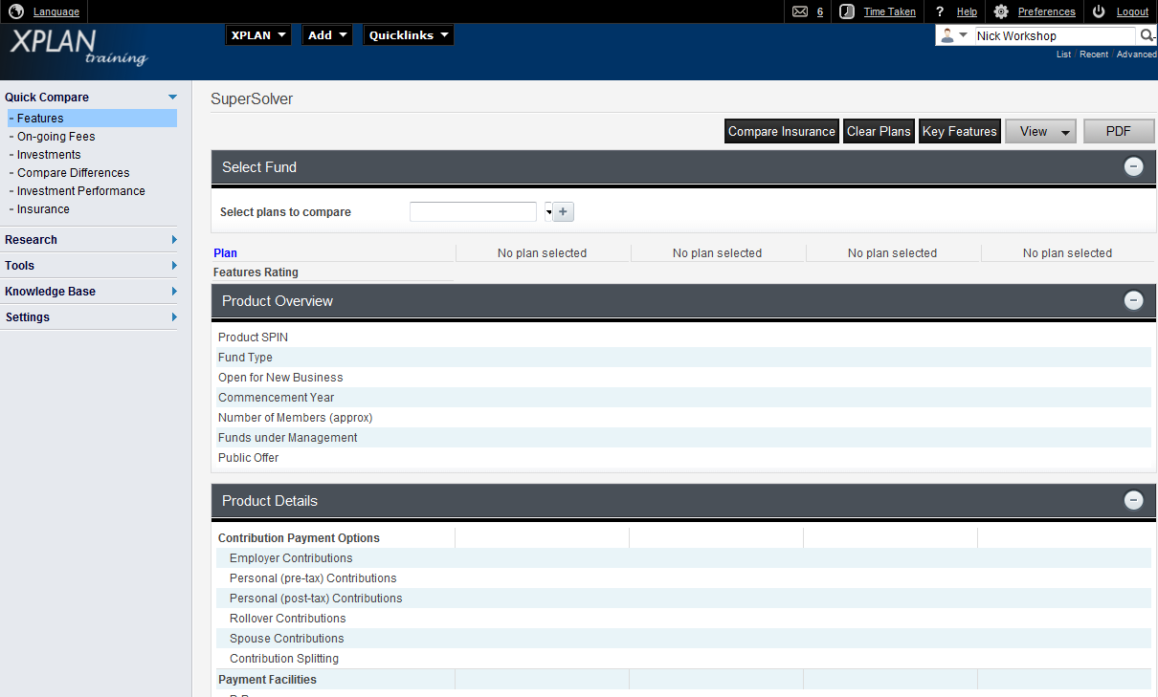
Task: Click the Payment Facilities heading
Action: (267, 680)
